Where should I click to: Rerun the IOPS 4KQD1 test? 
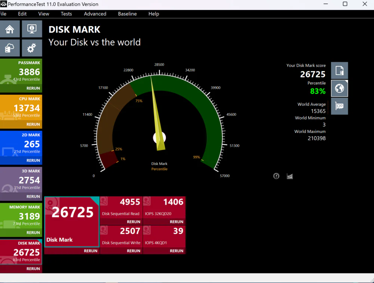[x=177, y=251]
